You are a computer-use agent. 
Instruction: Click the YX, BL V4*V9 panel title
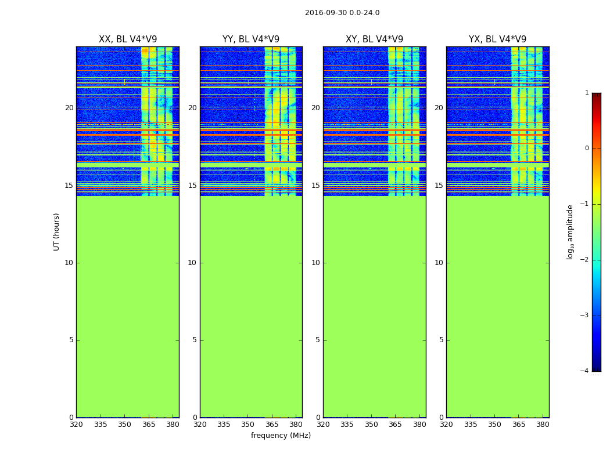point(497,39)
